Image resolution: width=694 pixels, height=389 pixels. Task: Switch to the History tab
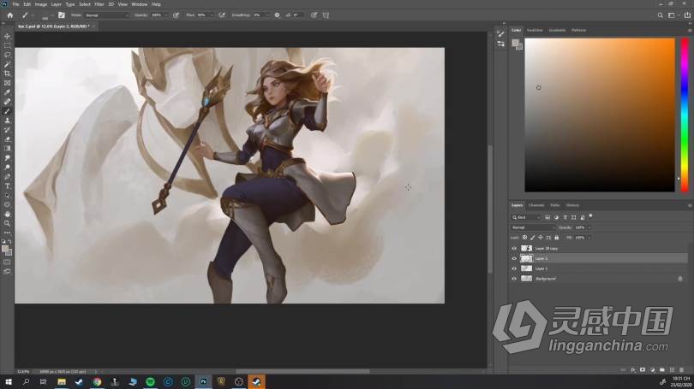572,205
